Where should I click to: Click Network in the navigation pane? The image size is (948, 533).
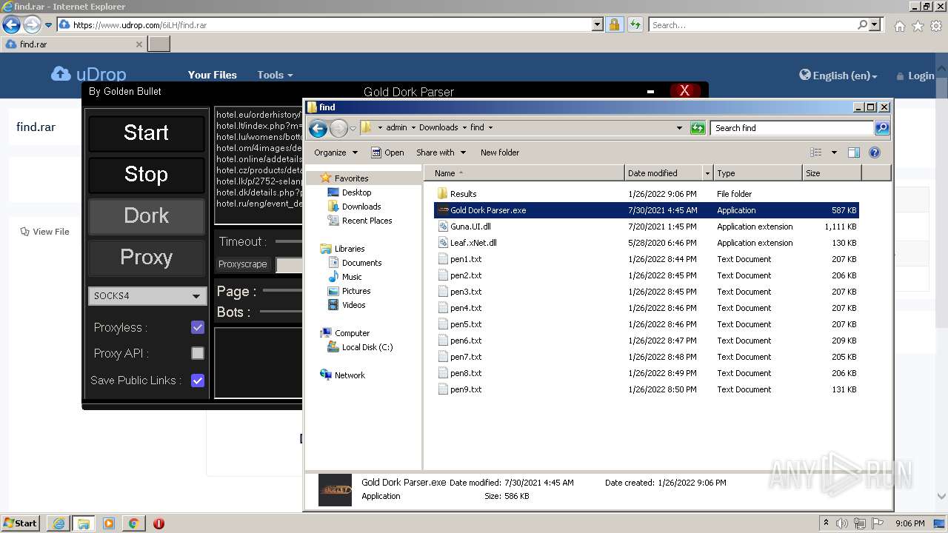click(x=350, y=375)
